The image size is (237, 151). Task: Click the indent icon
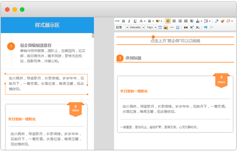191,21
